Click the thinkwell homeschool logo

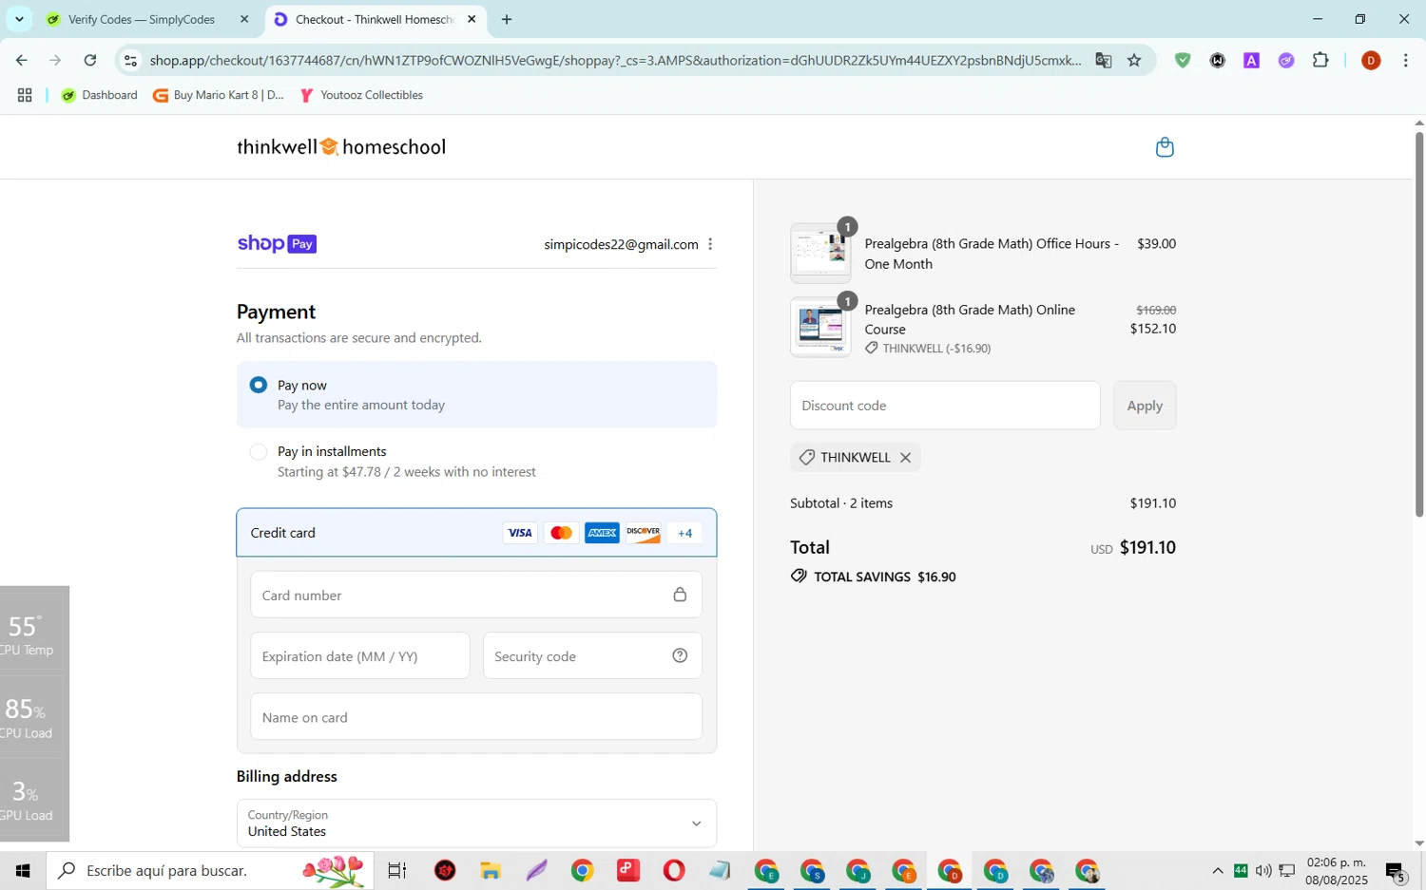tap(341, 147)
